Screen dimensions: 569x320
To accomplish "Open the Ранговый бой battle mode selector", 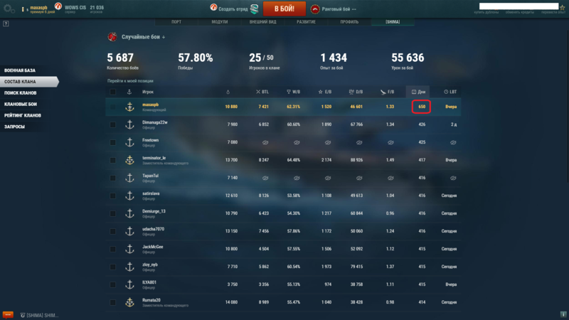I will coord(334,9).
